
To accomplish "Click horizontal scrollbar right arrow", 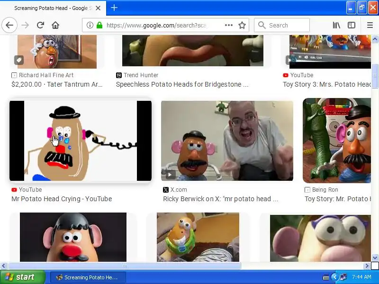I will pyautogui.click(x=367, y=266).
